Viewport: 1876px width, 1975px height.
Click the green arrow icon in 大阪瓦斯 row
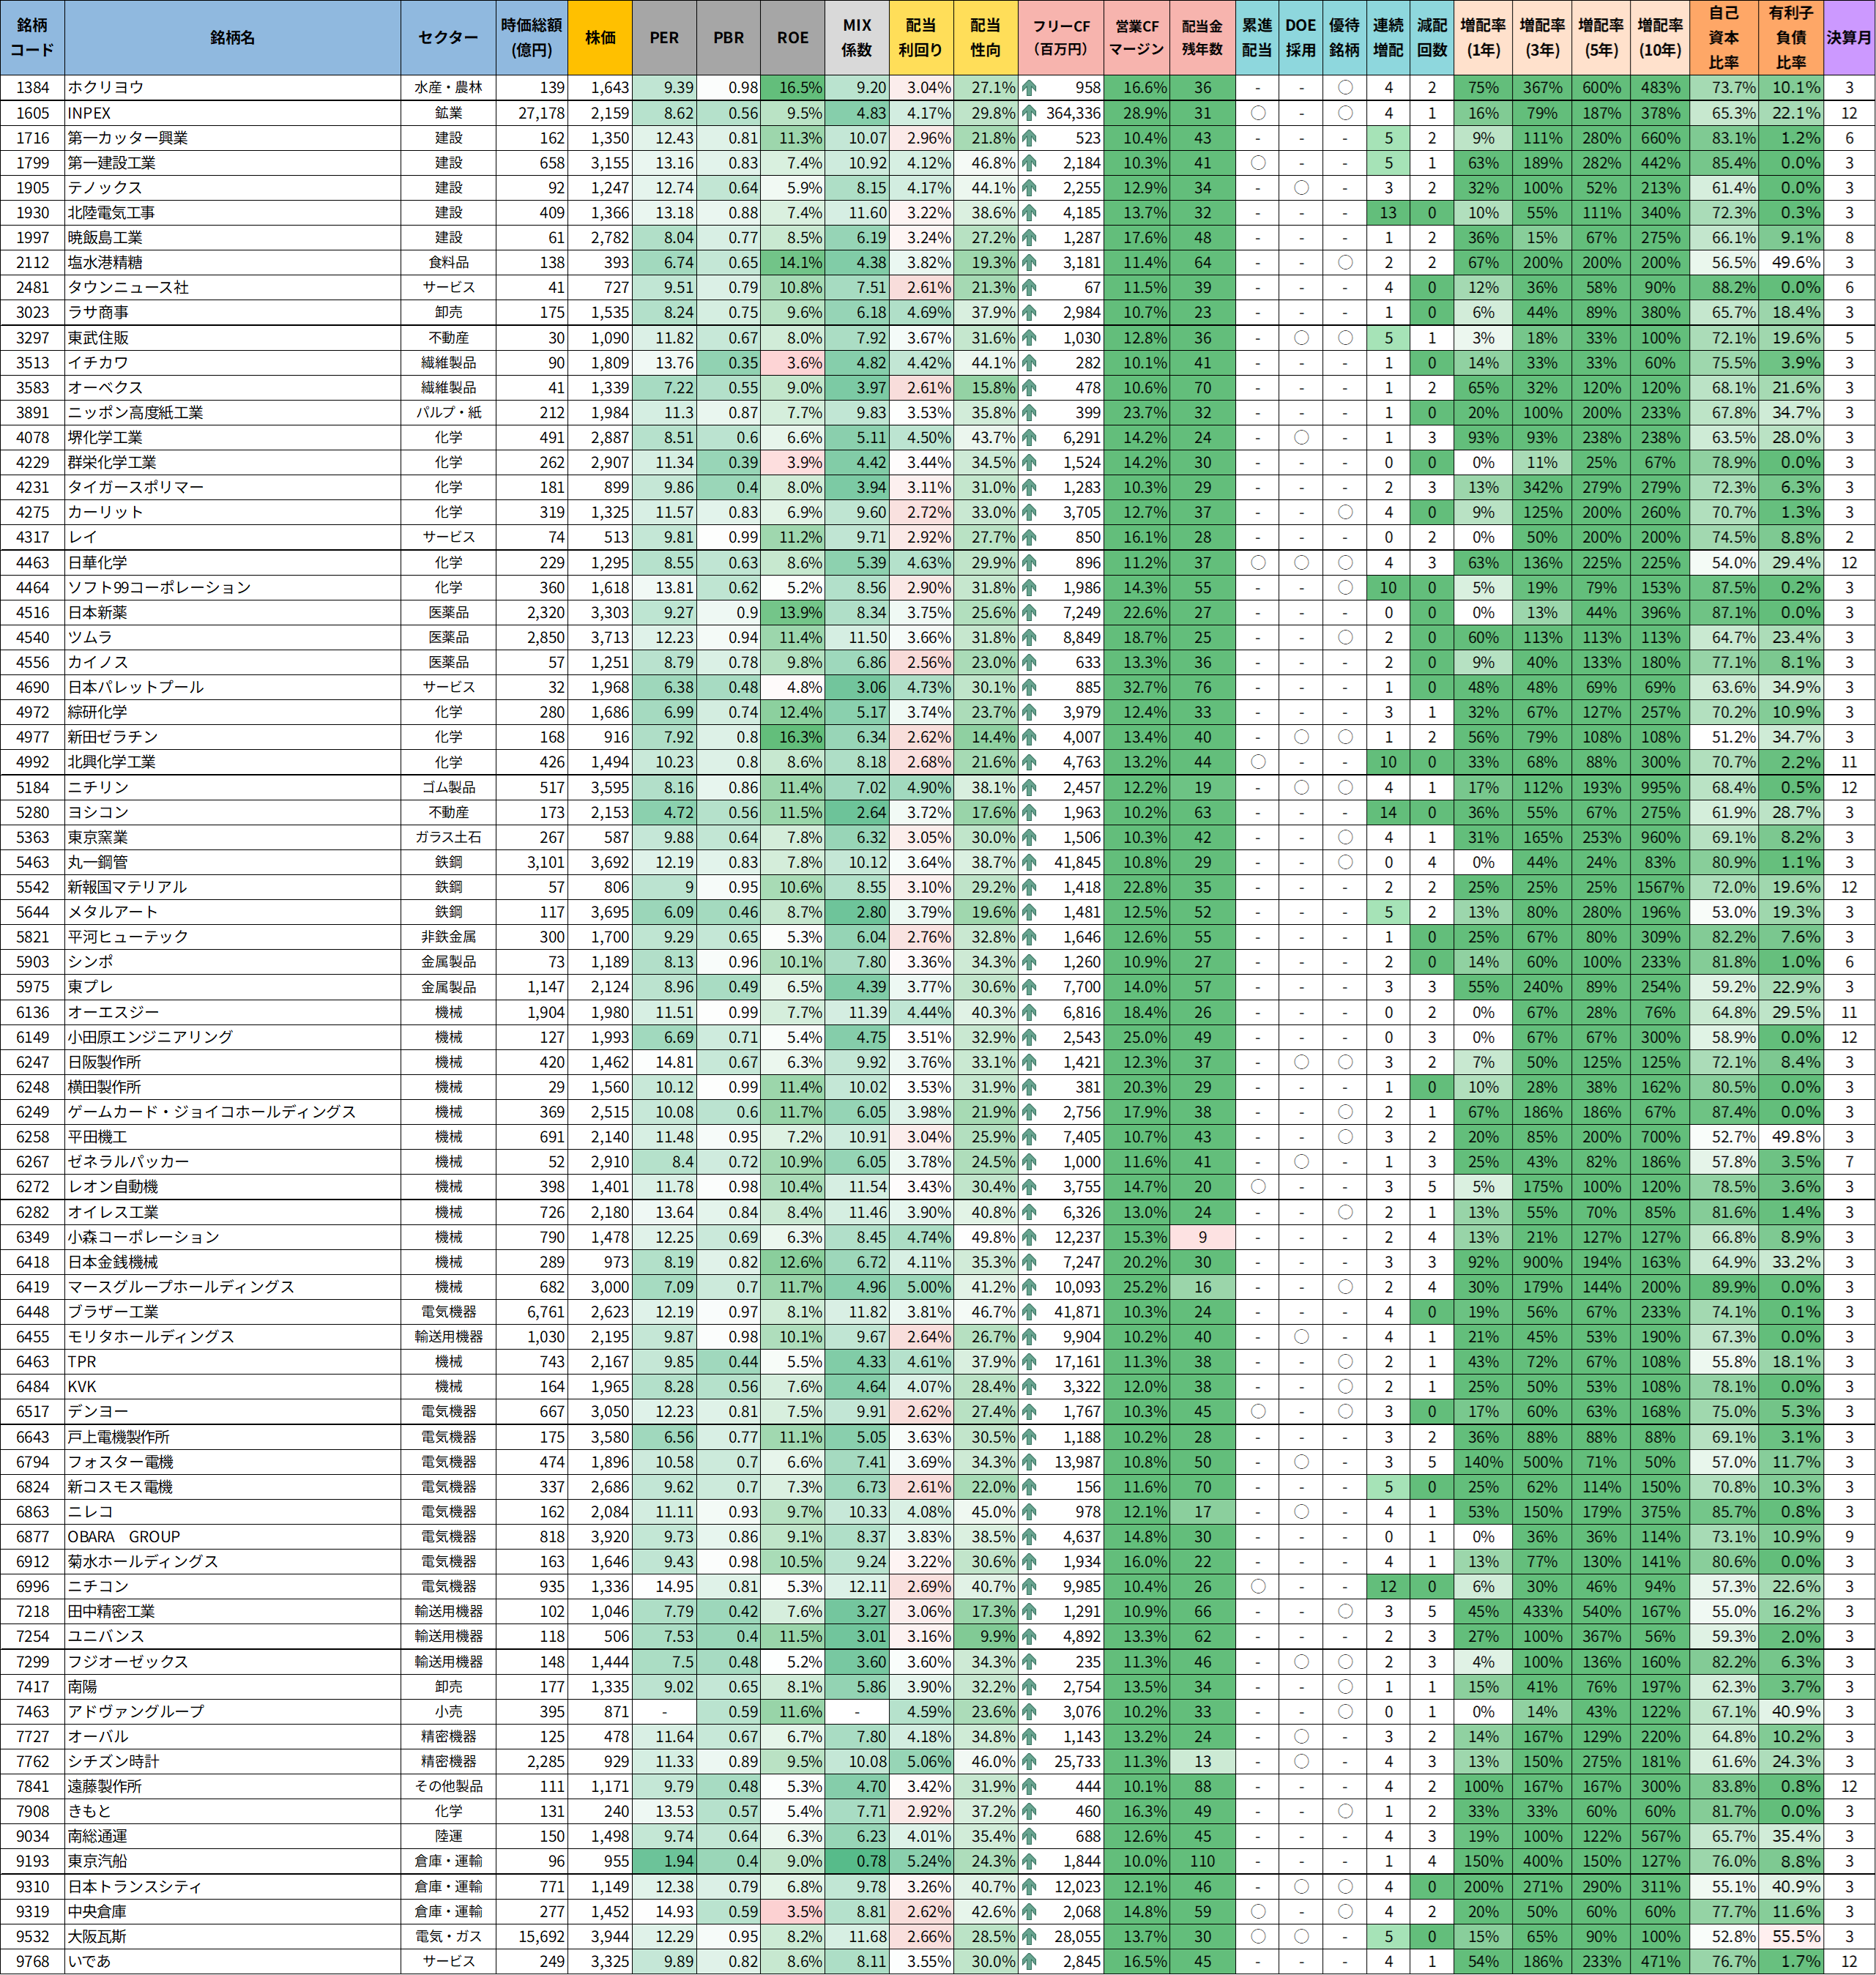[x=1029, y=1936]
